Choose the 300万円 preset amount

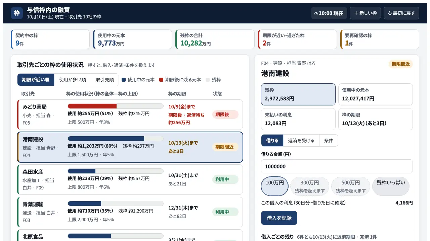[310, 186]
